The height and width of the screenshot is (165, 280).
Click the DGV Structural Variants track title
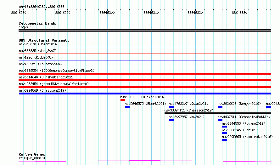pos(44,40)
